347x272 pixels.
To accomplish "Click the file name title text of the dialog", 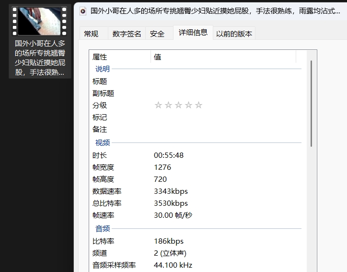I will [215, 11].
